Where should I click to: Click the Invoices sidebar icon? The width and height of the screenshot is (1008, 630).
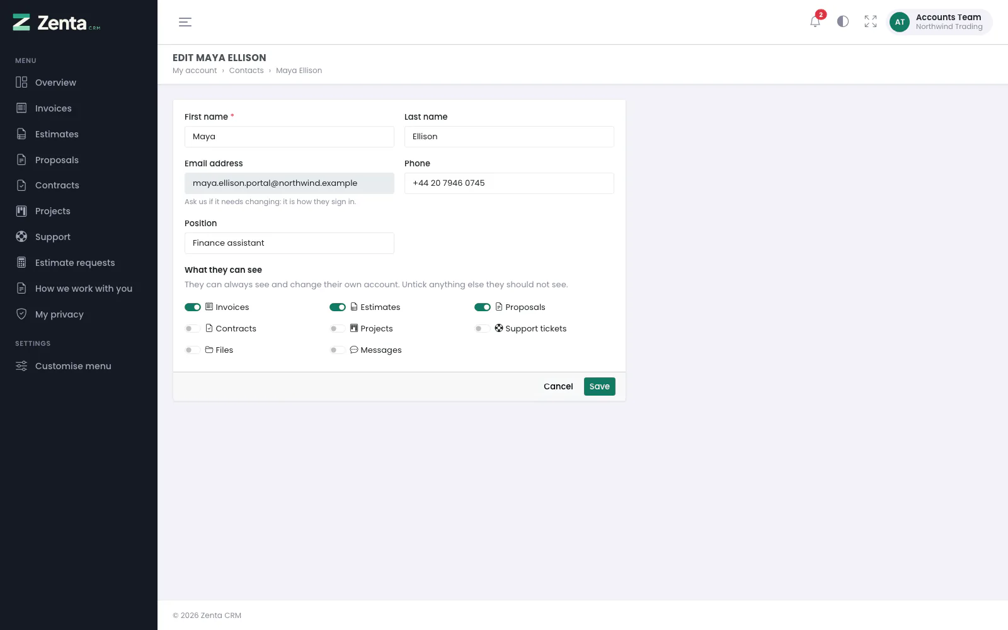click(x=21, y=108)
